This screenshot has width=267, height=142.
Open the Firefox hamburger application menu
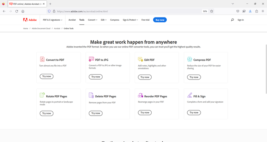click(263, 11)
